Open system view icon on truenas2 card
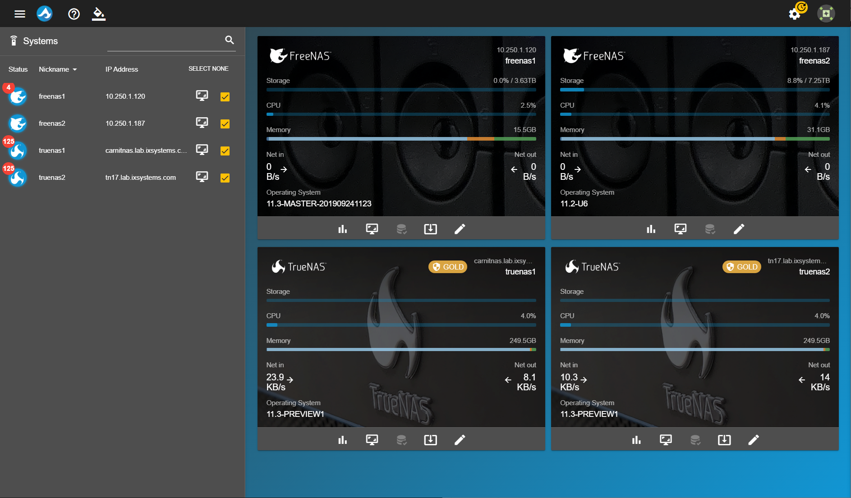 click(666, 440)
